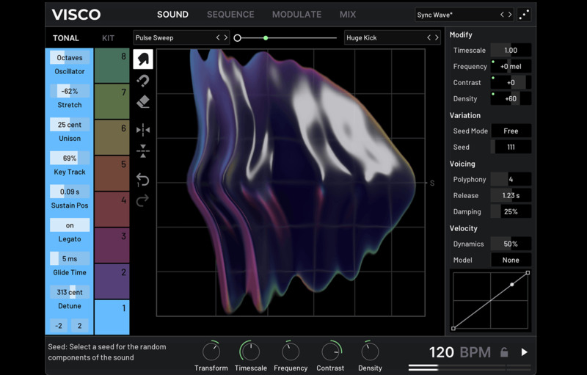Click the randomize dice icon
587x375 pixels.
[524, 15]
